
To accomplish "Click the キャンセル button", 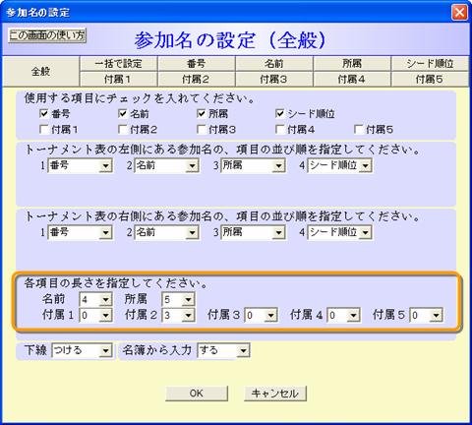I will point(275,394).
